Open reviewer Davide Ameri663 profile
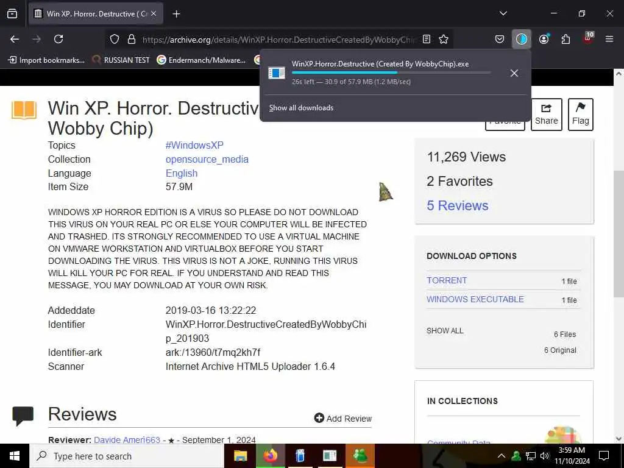 coord(127,440)
